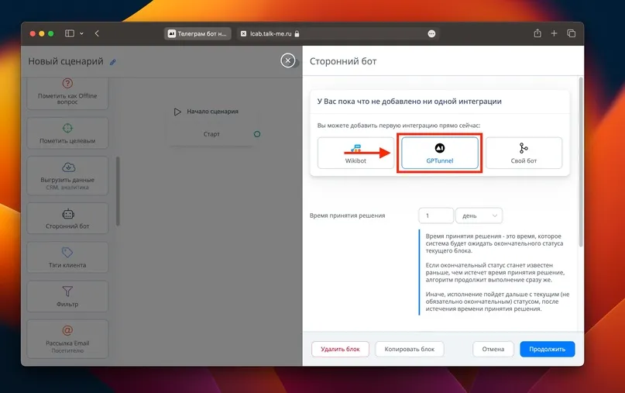Click the block list scrollbar in left panel
The width and height of the screenshot is (625, 393).
click(x=118, y=191)
